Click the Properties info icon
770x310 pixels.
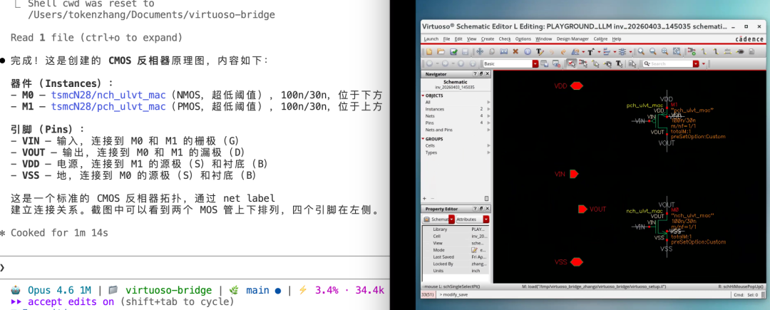[x=527, y=51]
